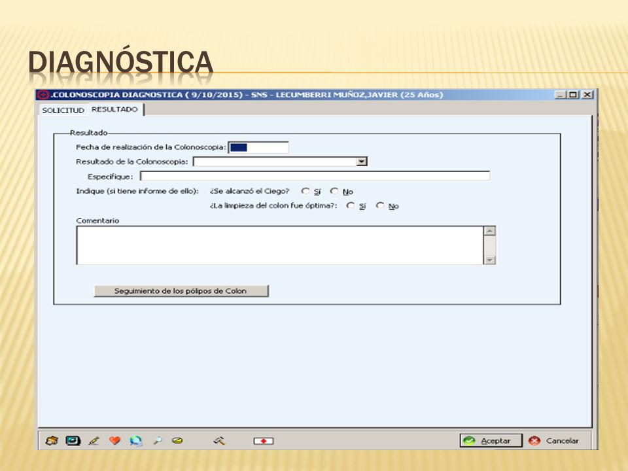
Task: Click the red app icon in title bar
Action: click(x=43, y=95)
